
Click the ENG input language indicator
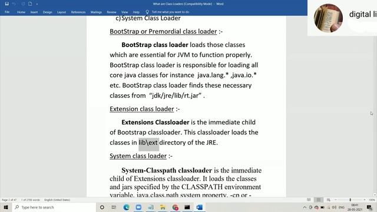(x=342, y=207)
